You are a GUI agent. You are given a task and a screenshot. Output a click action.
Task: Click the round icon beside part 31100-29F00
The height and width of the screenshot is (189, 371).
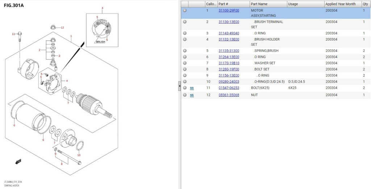coord(185,10)
